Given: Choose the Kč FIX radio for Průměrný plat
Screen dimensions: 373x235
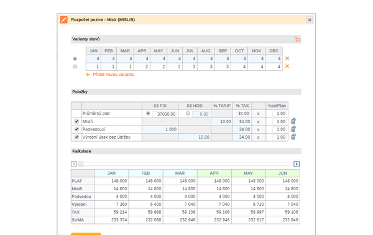Looking at the screenshot, I should pos(148,113).
